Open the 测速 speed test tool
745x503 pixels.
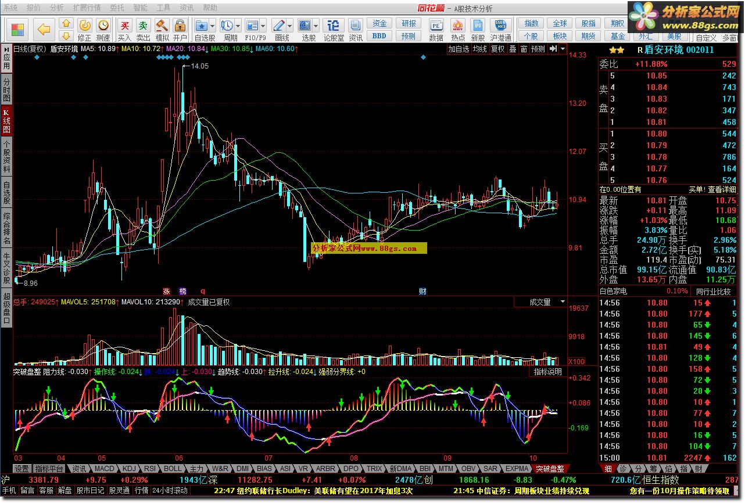[103, 30]
